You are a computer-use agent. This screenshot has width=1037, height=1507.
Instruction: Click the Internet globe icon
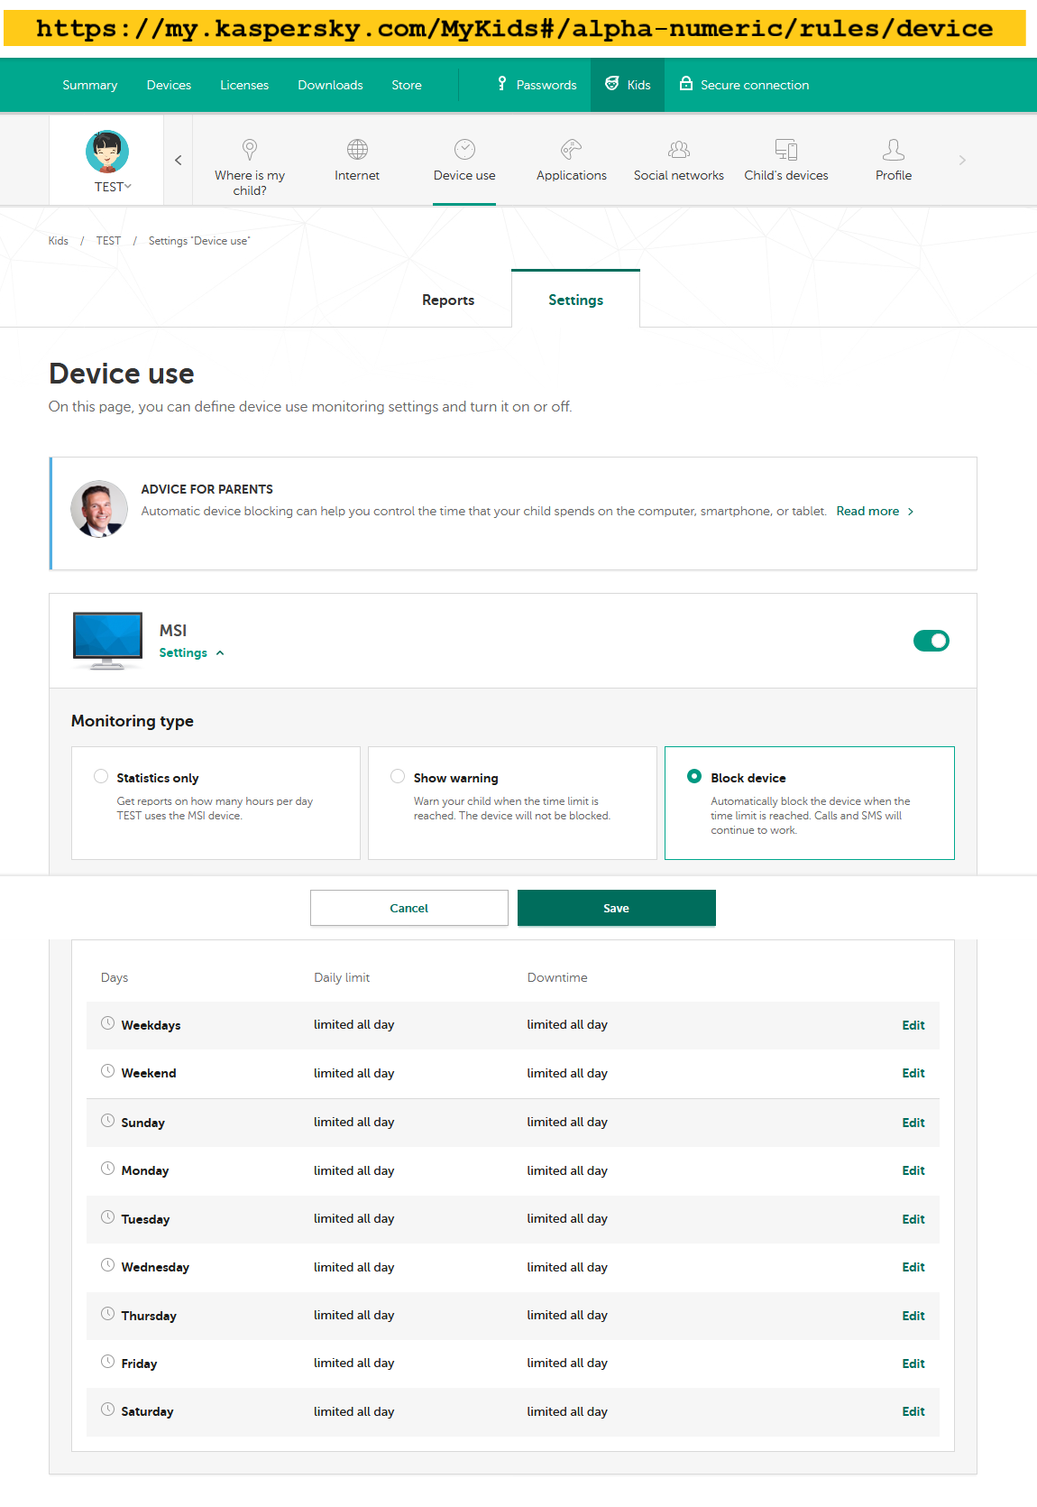pos(357,149)
